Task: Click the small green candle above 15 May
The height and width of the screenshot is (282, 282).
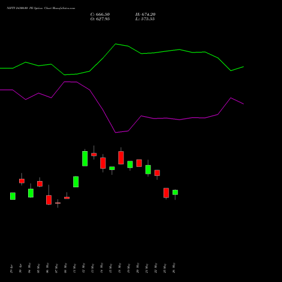Action: 112,168
